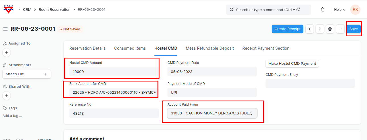Add an assignee with plus button
367x140 pixels.
pos(7,53)
